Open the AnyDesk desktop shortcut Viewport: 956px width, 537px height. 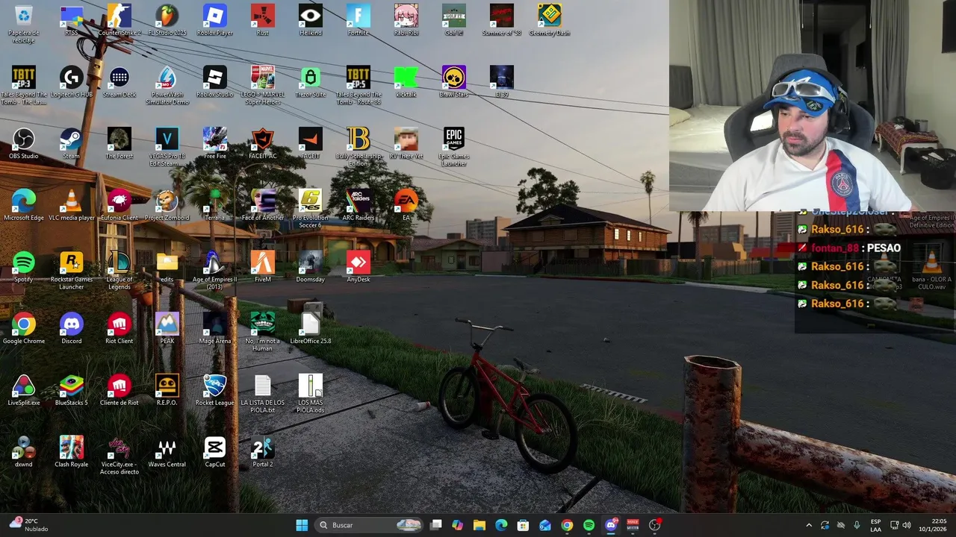click(358, 267)
